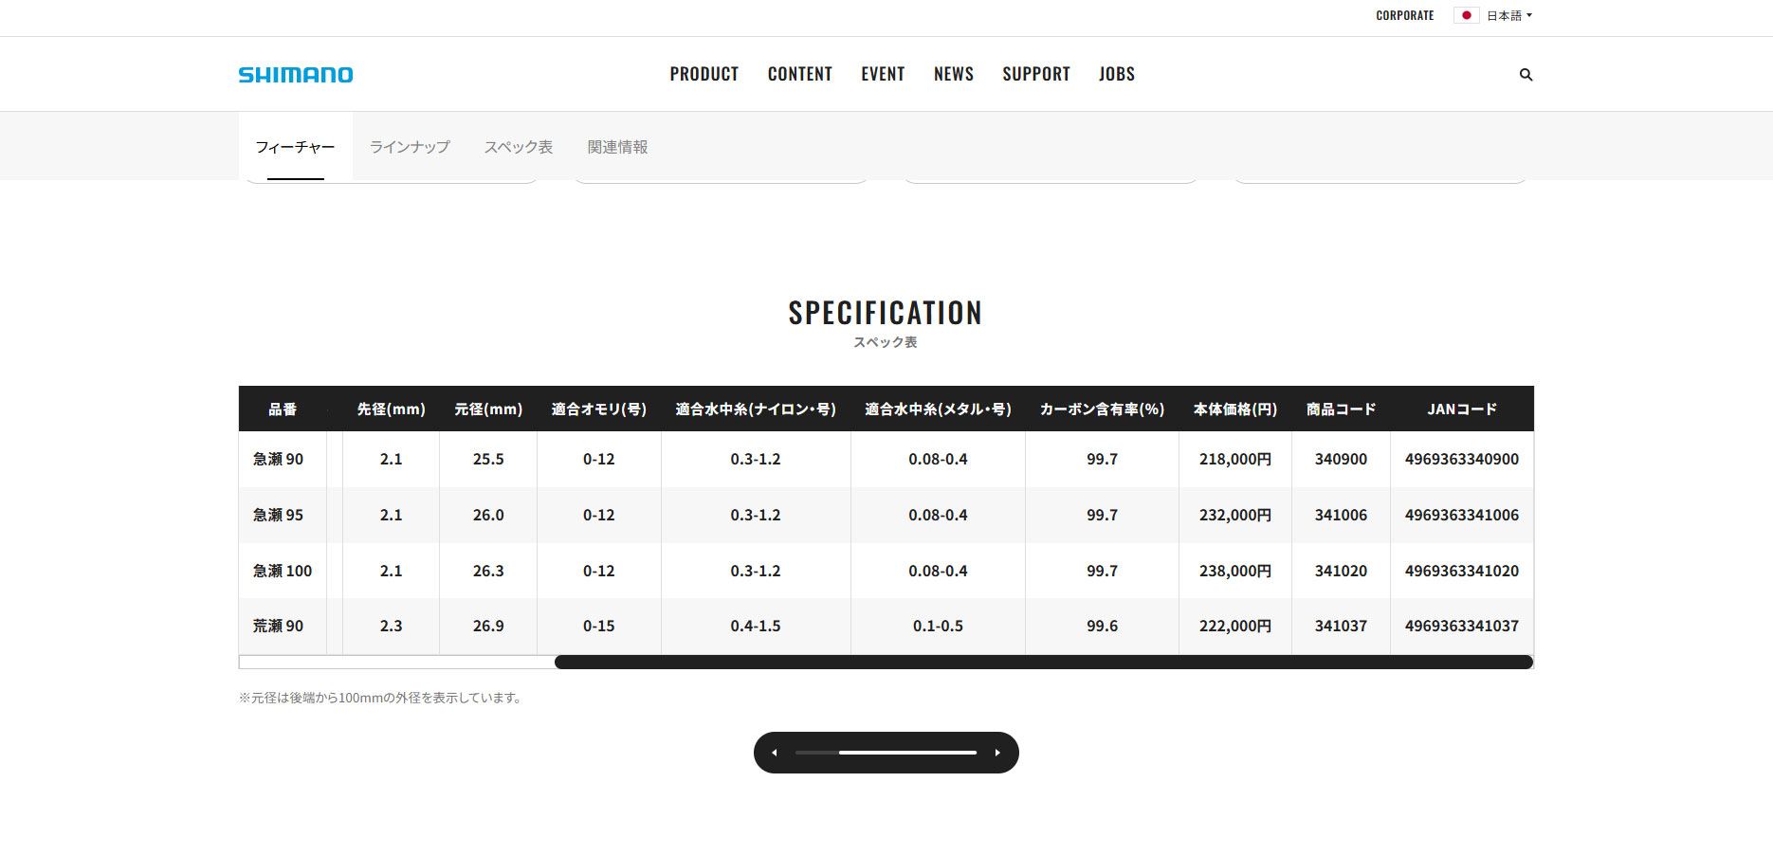
Task: Follow the CORPORATE link
Action: 1405,15
